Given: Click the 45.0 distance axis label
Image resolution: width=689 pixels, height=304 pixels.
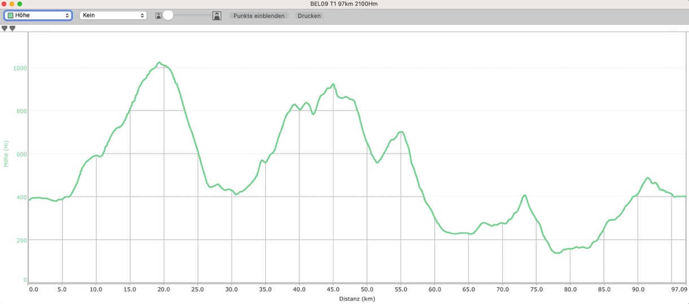Looking at the screenshot, I should click(x=333, y=289).
